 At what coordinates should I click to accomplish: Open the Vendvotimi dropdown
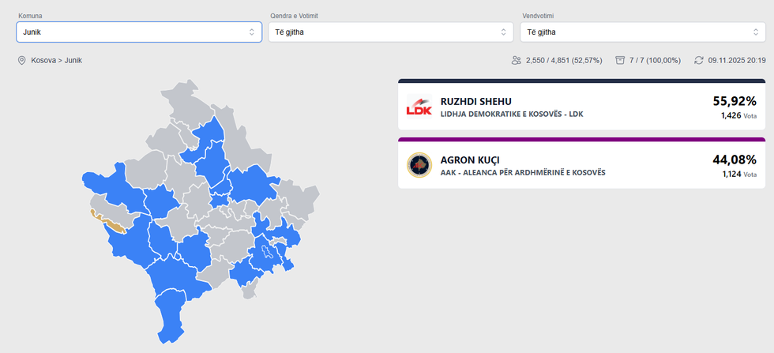click(x=642, y=32)
